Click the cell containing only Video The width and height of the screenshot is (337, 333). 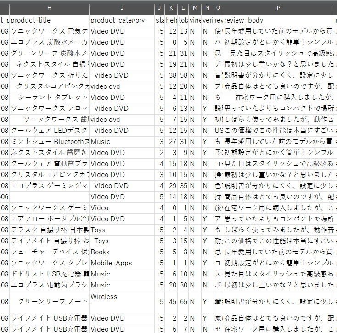(x=122, y=208)
